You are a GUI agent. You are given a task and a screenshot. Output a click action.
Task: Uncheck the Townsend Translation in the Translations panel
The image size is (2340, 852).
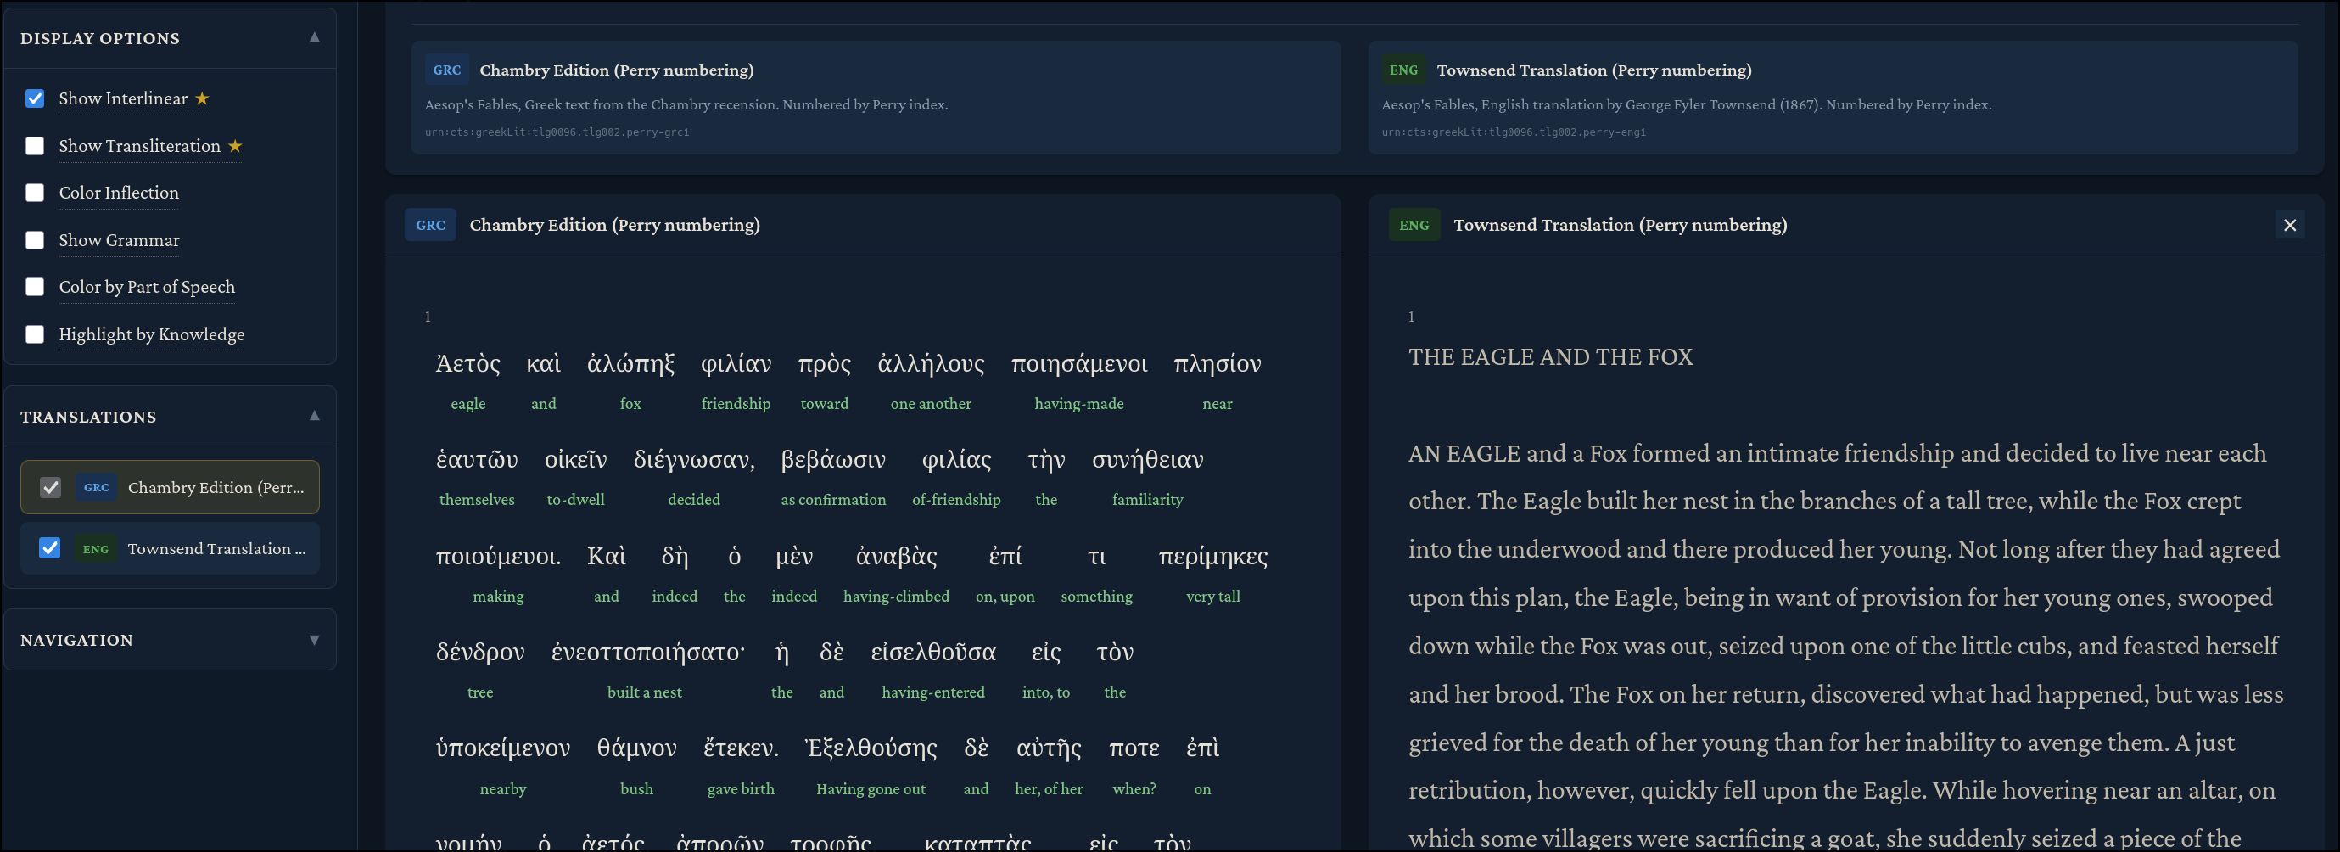pos(50,547)
